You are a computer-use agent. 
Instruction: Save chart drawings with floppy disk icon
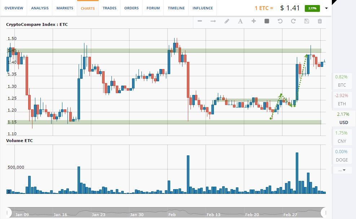[x=307, y=21]
